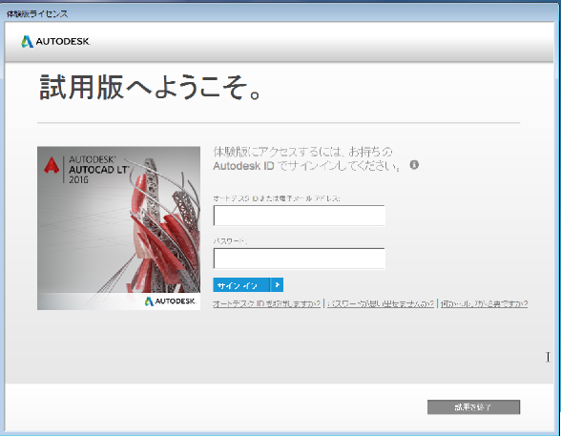Viewport: 561px width, 436px height.
Task: Click the gray end-trial button at the bottom right
Action: point(473,407)
